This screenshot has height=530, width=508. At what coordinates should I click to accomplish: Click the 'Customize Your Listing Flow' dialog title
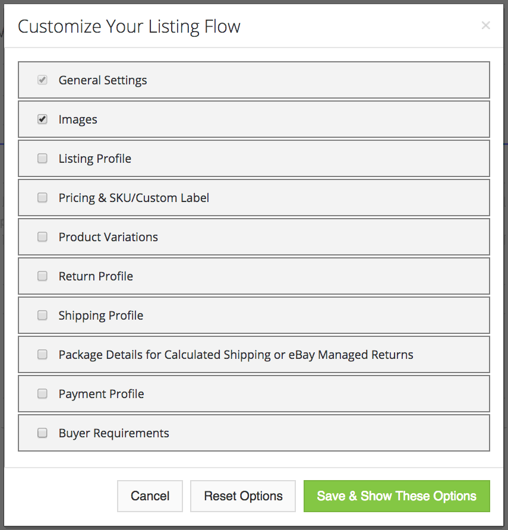[x=129, y=27]
